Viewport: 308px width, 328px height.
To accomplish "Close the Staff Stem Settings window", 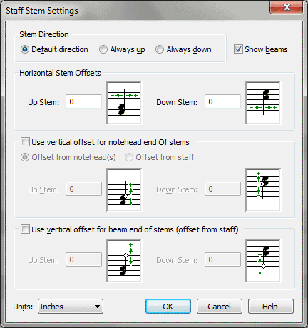I will point(286,7).
